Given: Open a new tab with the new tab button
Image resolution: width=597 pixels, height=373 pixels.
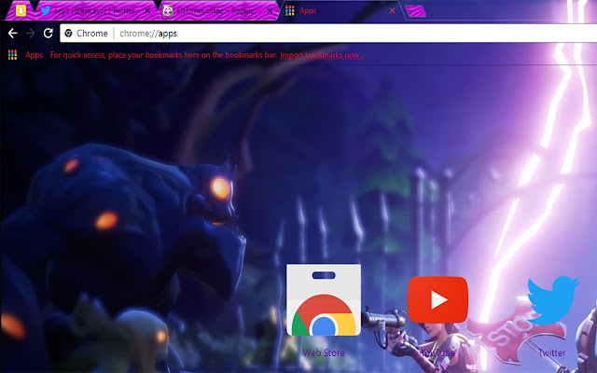Looking at the screenshot, I should pos(416,11).
